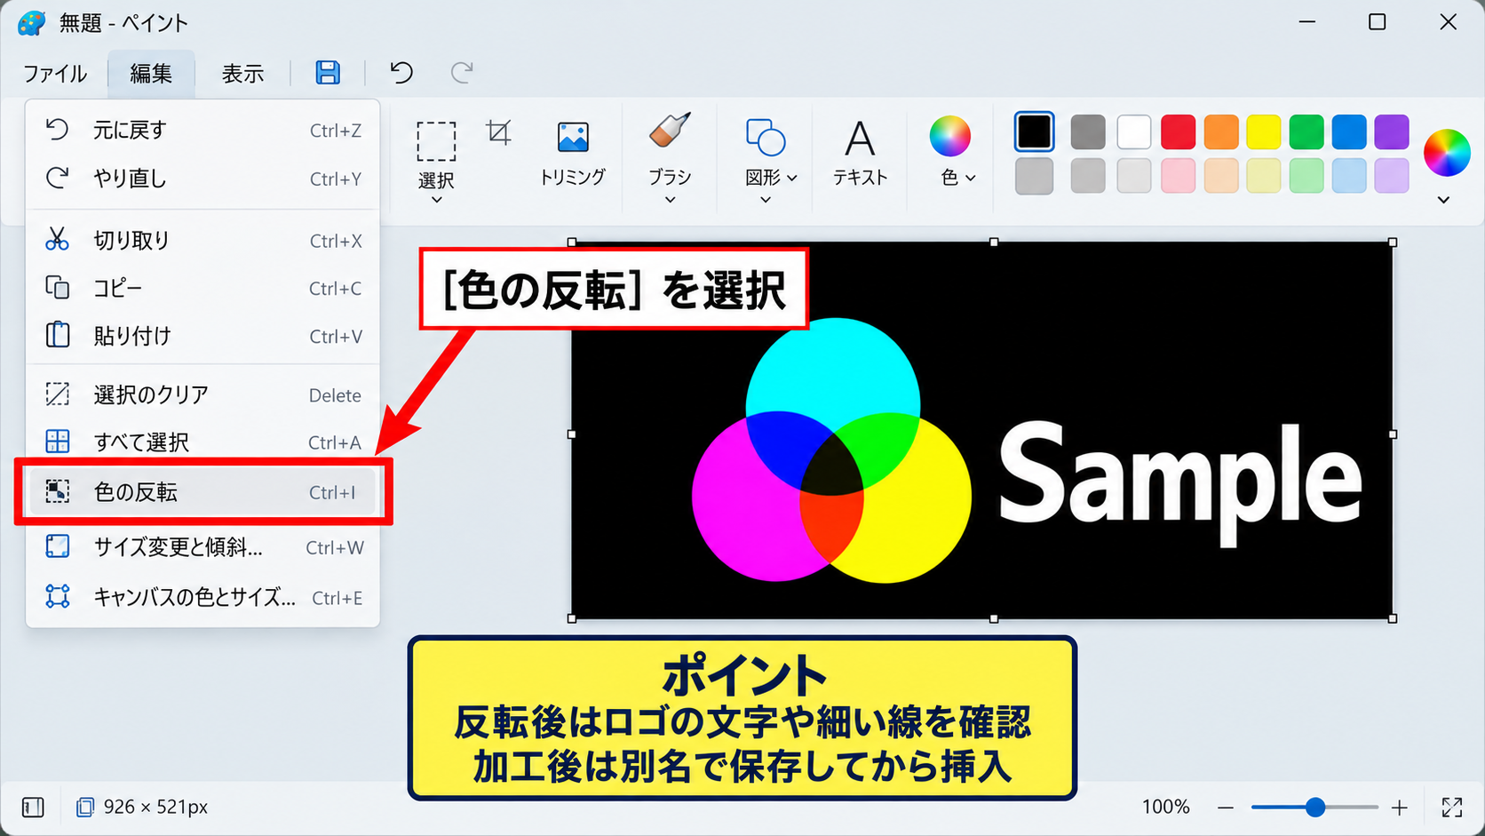Open the edit colors rainbow wheel

[1447, 153]
